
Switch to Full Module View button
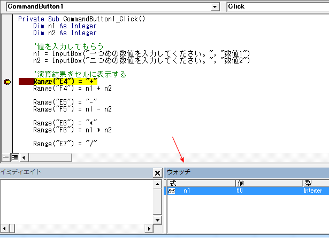(x=14, y=157)
